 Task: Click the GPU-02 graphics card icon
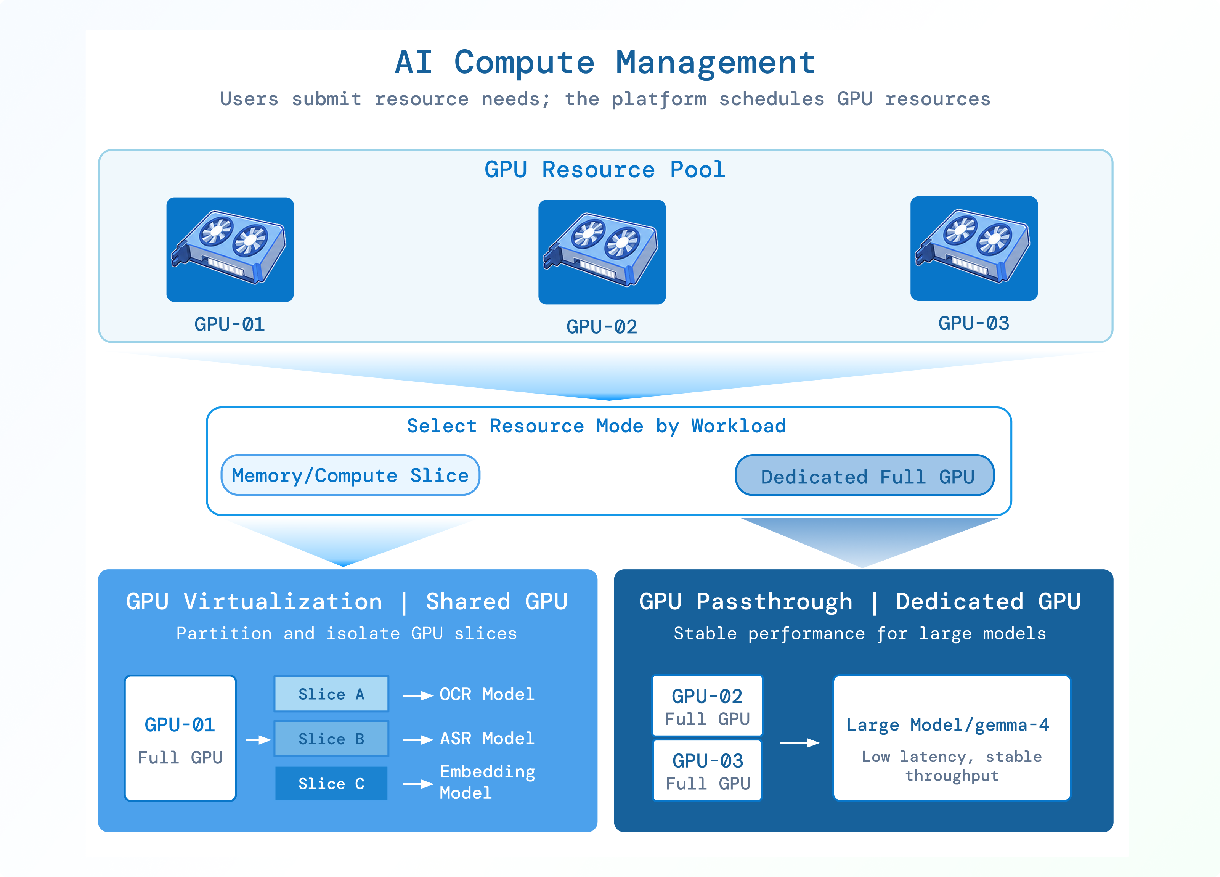(x=602, y=252)
